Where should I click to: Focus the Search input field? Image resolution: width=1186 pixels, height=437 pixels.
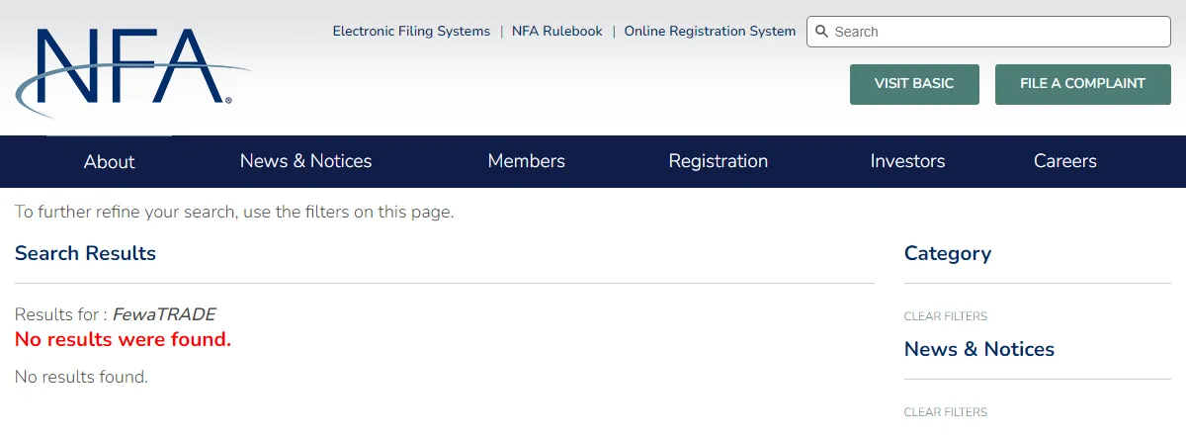988,32
